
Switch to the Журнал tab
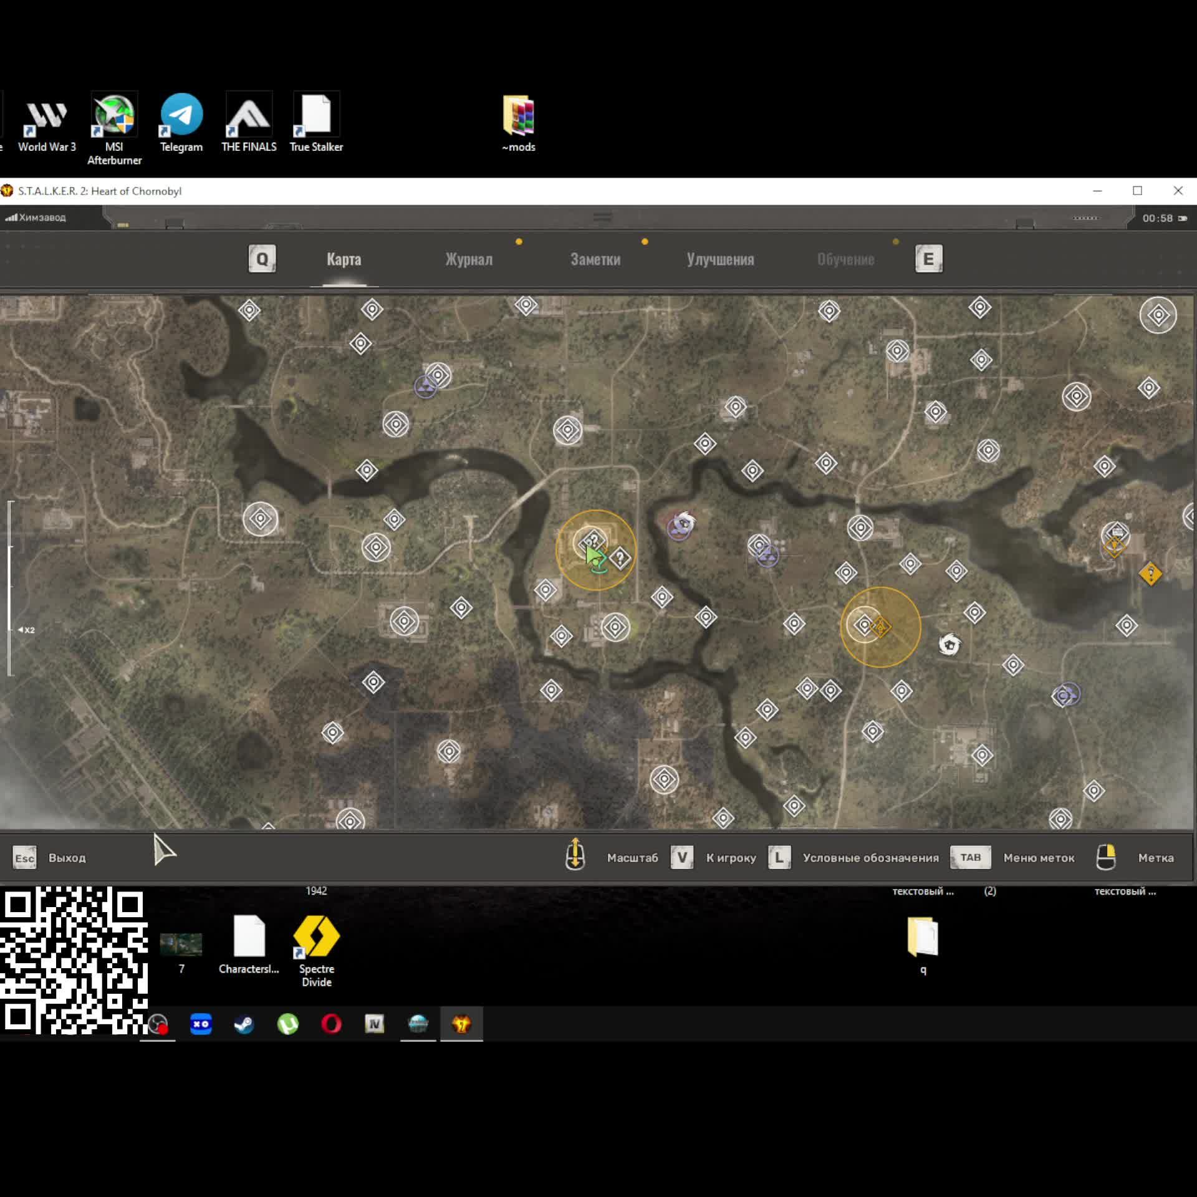[x=469, y=259]
